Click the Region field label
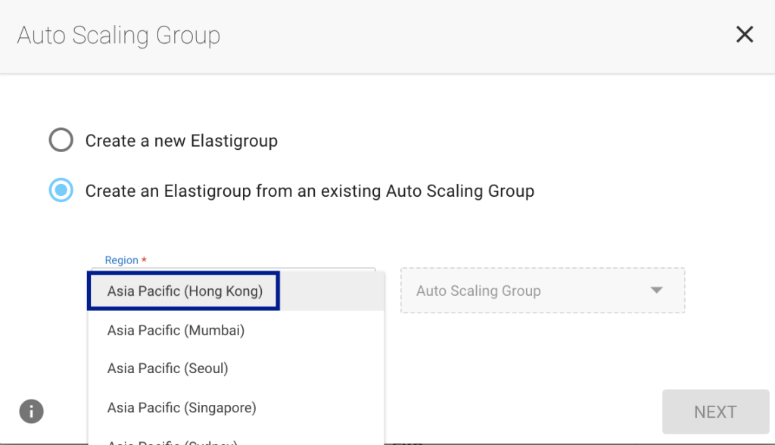775x445 pixels. [121, 260]
